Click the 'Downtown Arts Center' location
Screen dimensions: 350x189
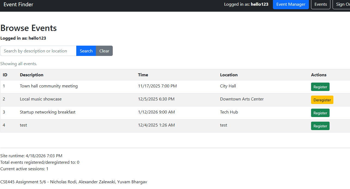242,99
